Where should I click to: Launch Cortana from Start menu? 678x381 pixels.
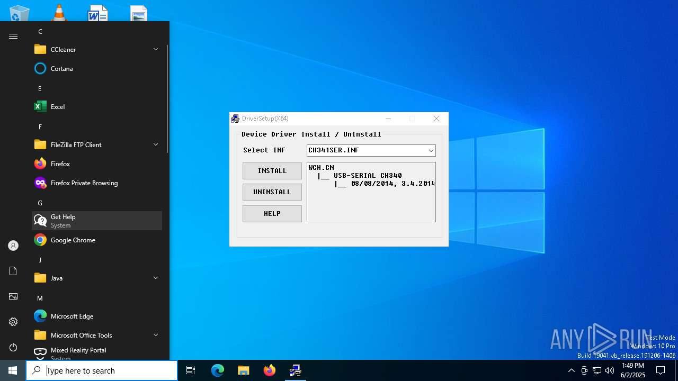[x=97, y=68]
